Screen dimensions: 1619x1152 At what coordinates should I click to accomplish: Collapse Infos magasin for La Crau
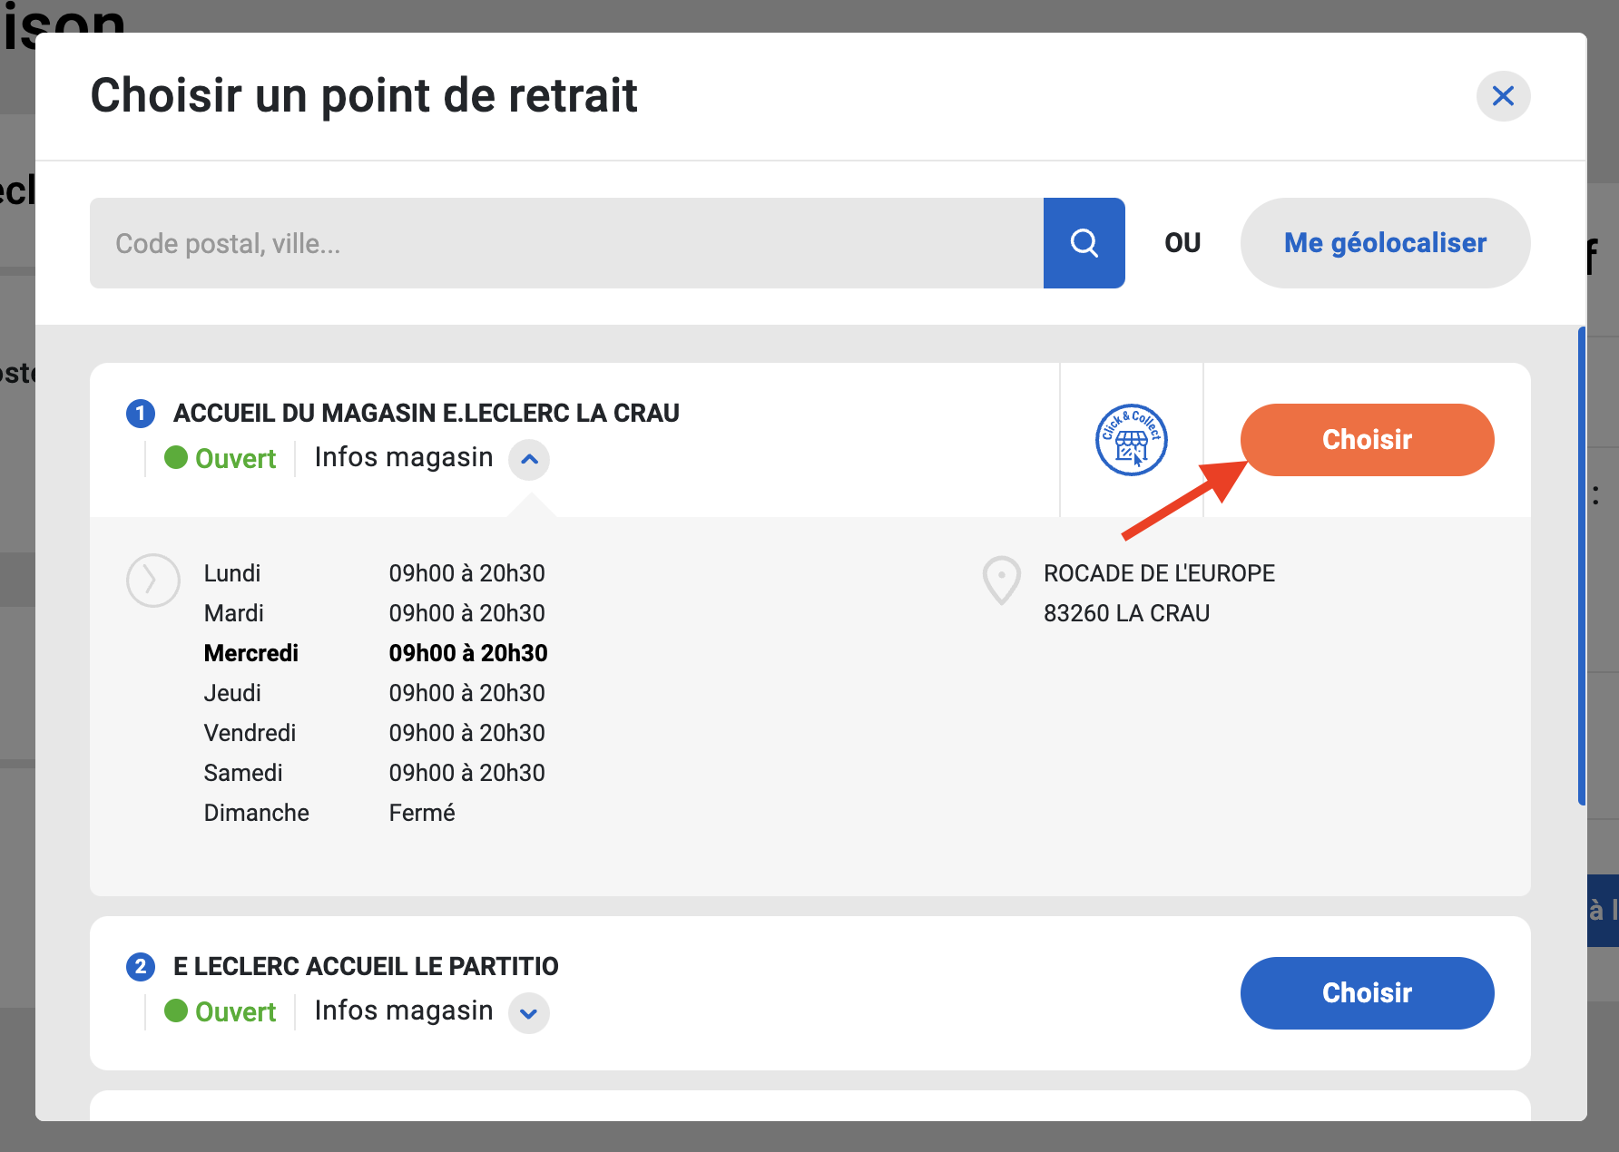(529, 459)
